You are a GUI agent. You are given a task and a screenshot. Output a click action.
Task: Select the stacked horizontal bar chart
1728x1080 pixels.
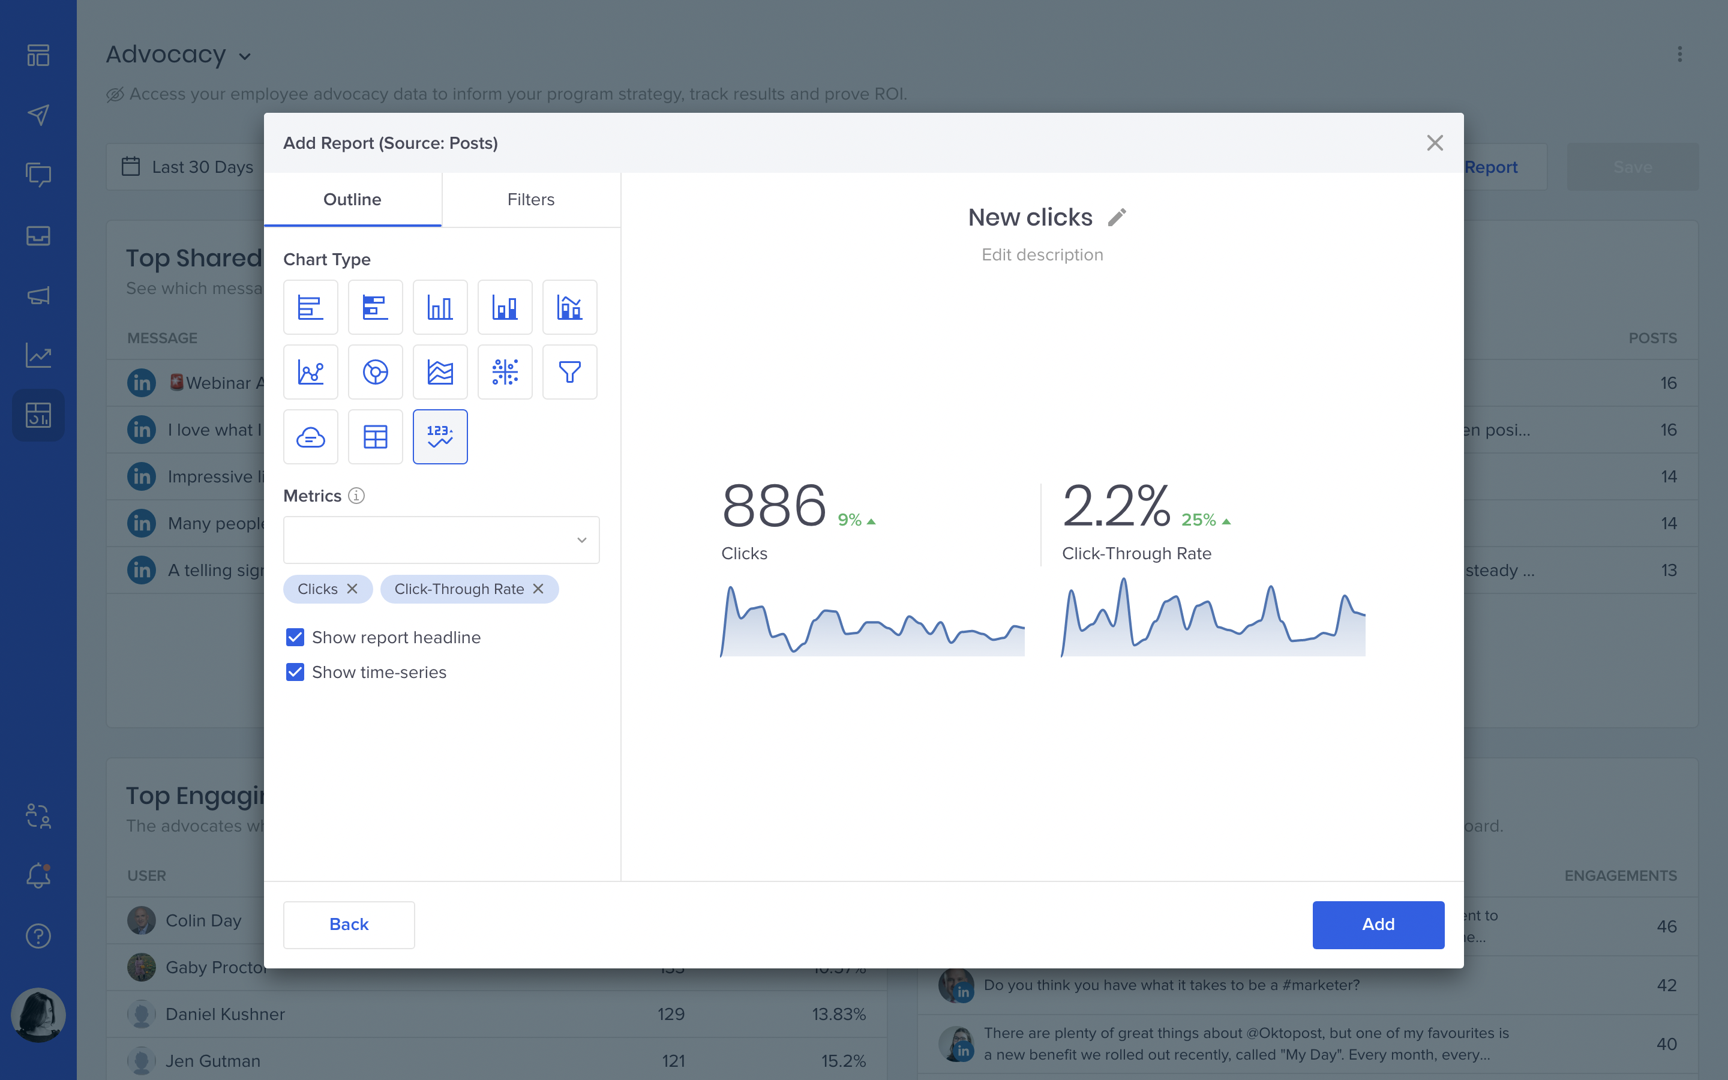click(x=375, y=307)
